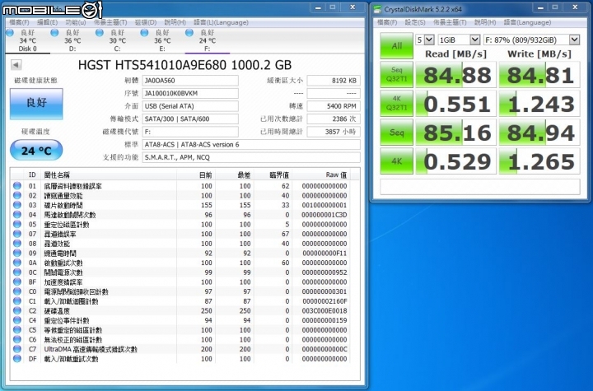
Task: Click the standard field ATA8-ACS version 6
Action: pyautogui.click(x=251, y=144)
